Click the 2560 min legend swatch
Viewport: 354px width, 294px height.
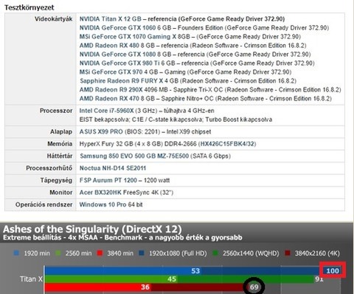[58, 253]
